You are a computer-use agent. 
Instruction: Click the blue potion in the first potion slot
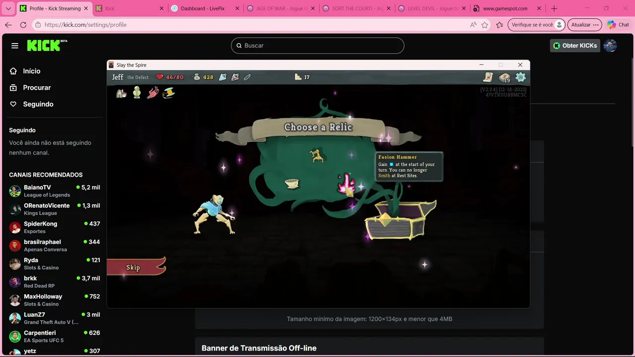[x=223, y=77]
